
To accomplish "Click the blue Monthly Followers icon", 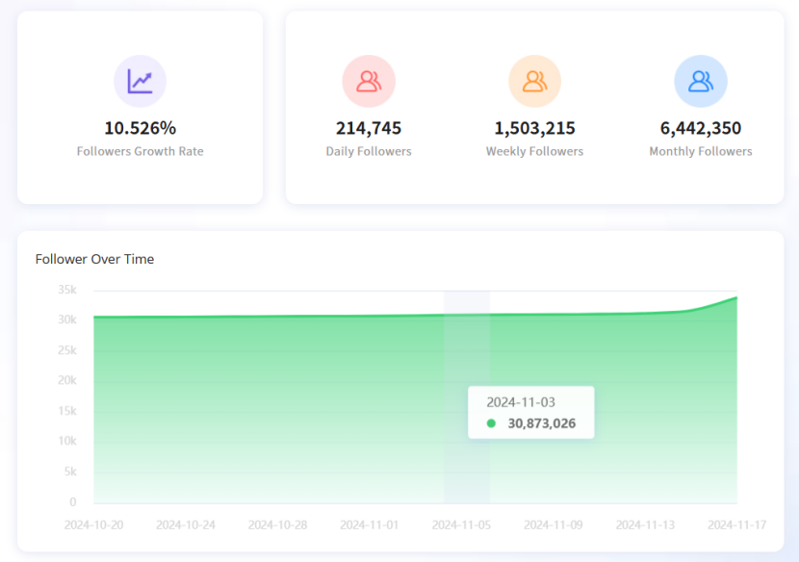I will (x=701, y=81).
